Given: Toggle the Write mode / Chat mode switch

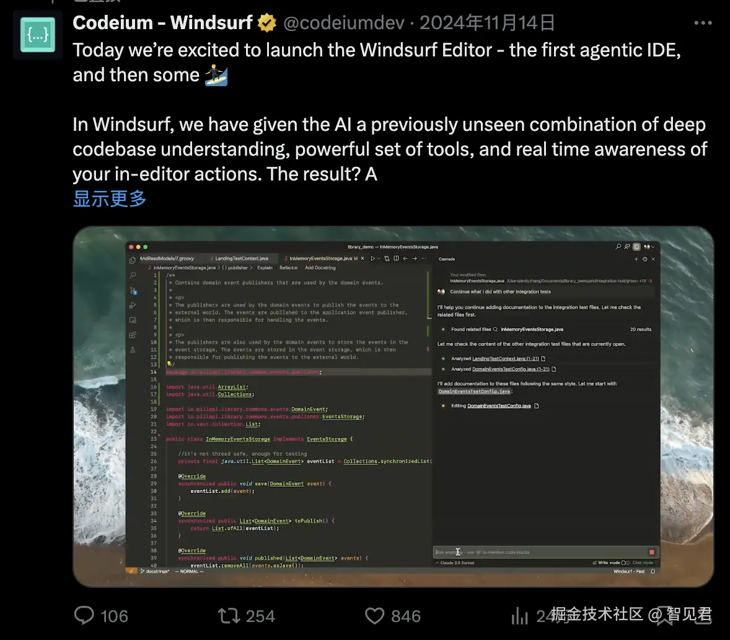Looking at the screenshot, I should (625, 562).
